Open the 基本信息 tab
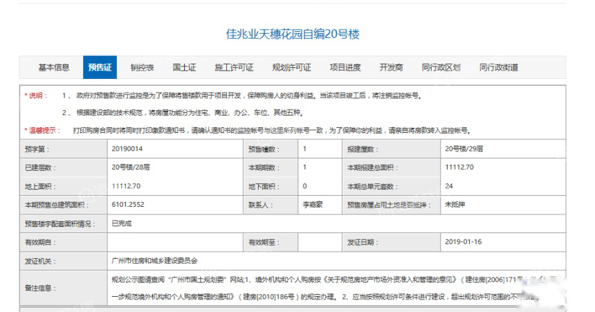The image size is (595, 312). click(x=54, y=68)
